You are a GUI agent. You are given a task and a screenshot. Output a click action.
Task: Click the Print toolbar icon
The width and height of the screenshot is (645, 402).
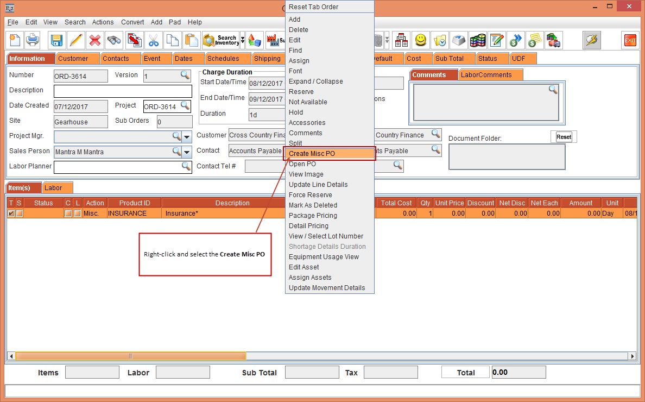(x=33, y=40)
